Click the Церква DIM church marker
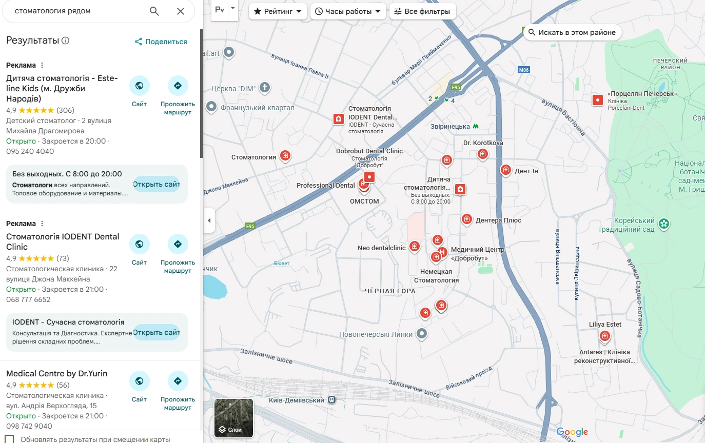 click(x=264, y=88)
